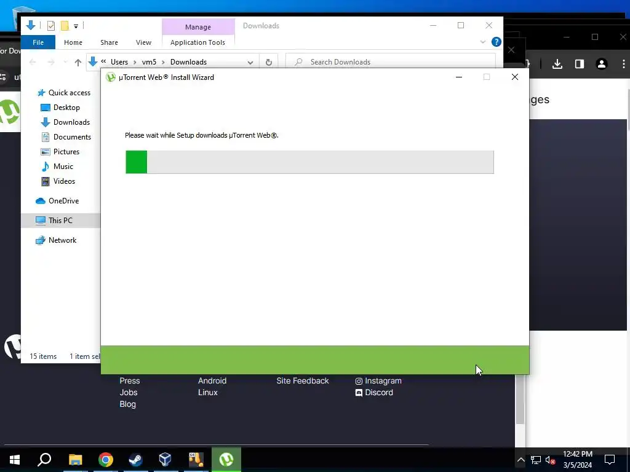Click Explorer help question mark icon
Screen dimensions: 630x472
(x=496, y=42)
